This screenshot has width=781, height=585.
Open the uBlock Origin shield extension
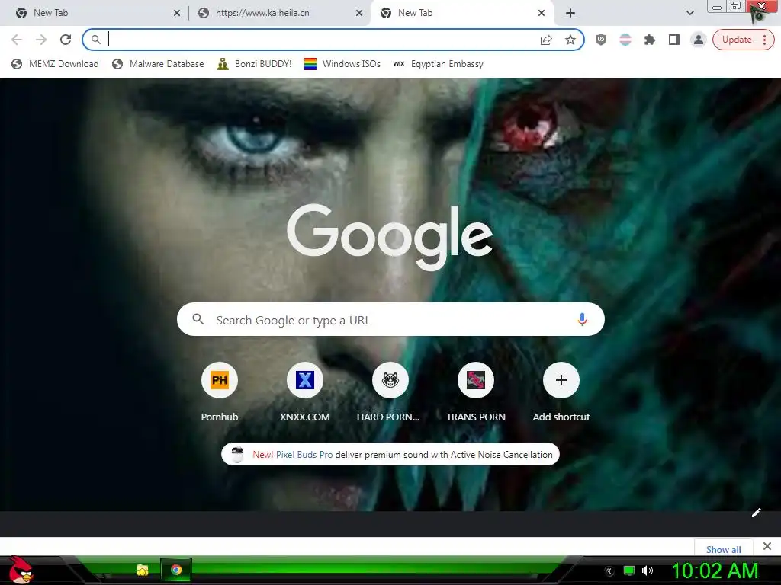[601, 40]
